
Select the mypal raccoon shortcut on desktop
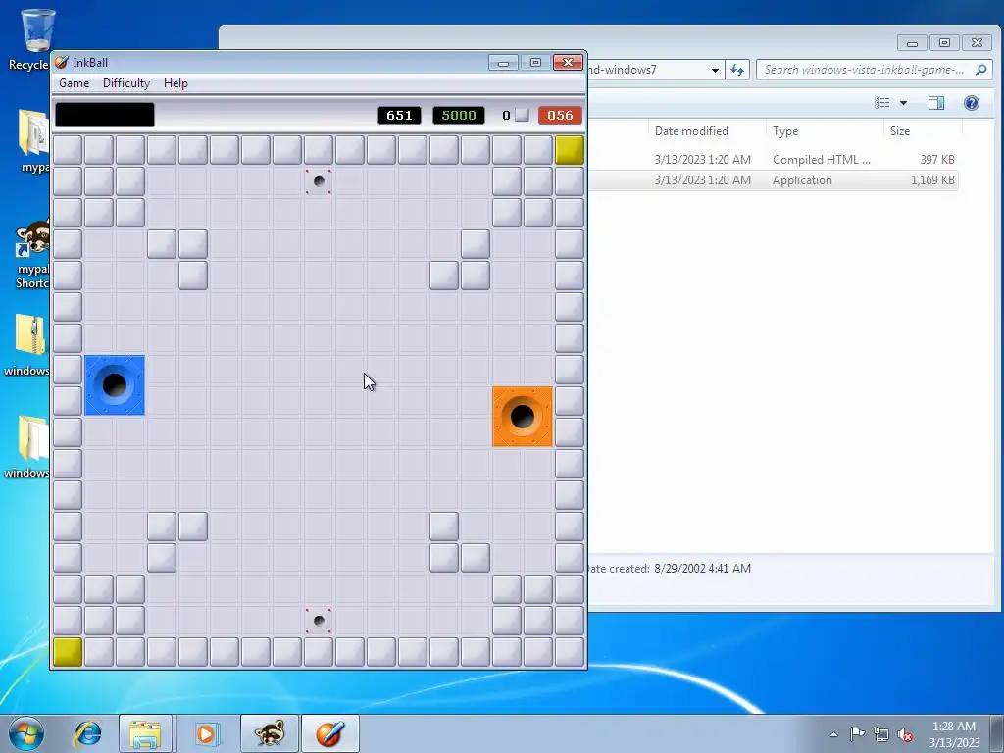tap(32, 254)
